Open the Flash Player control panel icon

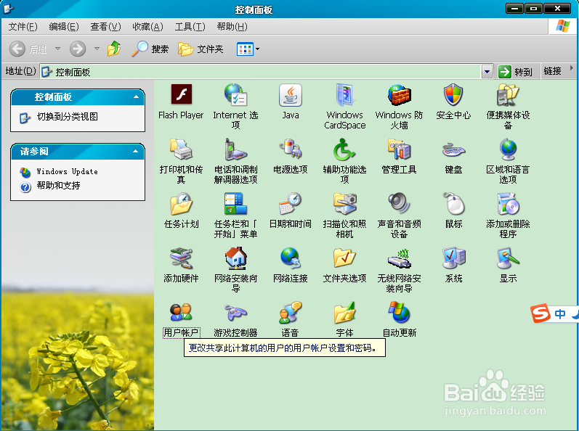[x=181, y=95]
